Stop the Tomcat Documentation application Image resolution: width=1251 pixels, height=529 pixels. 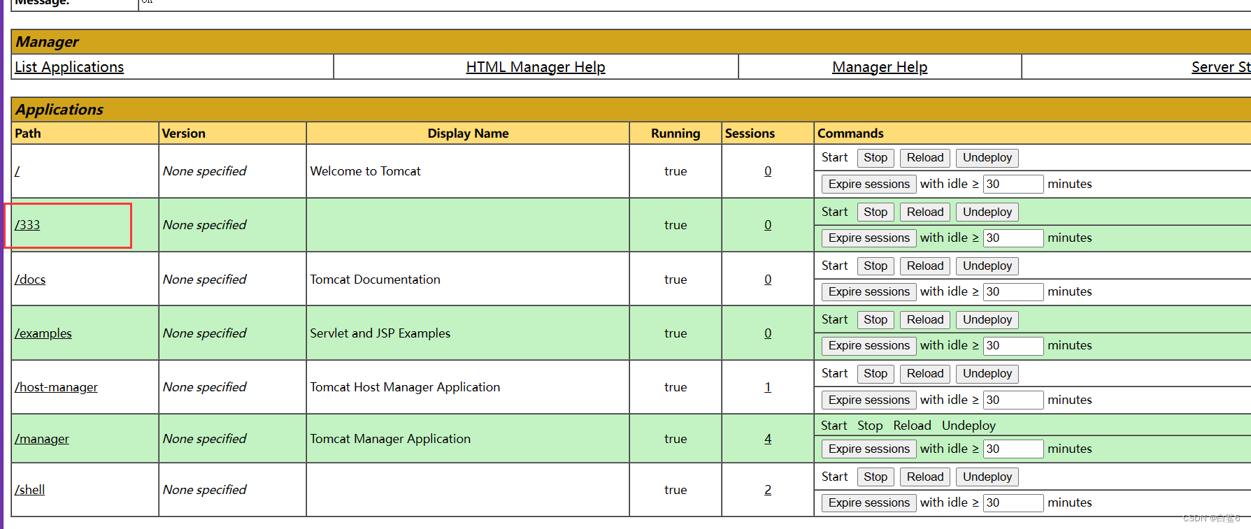(875, 266)
